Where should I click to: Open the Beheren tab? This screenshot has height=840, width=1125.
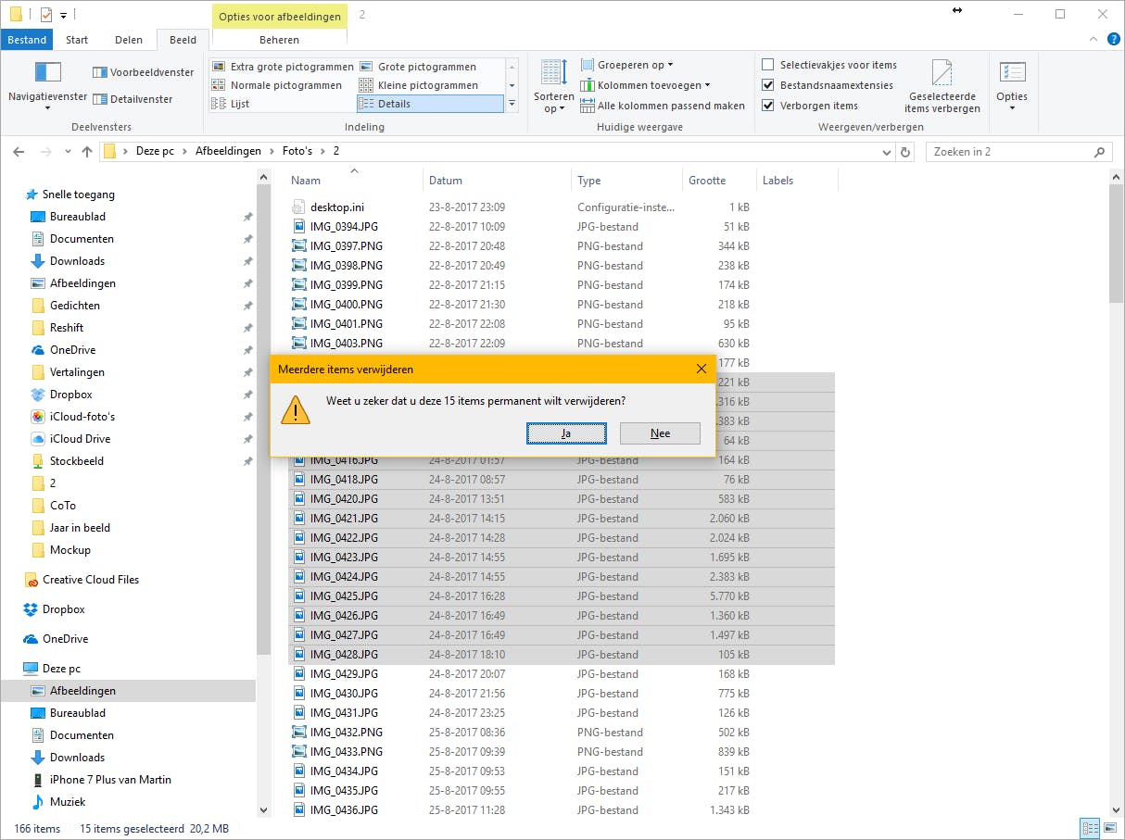pos(280,40)
